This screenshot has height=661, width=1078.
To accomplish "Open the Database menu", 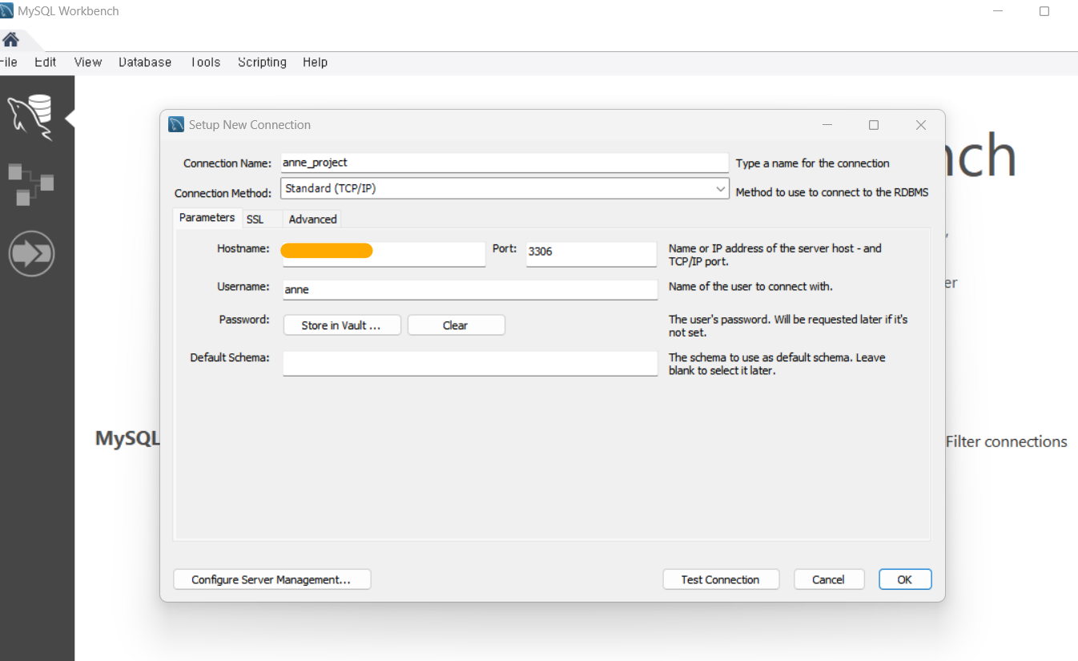I will coord(145,62).
